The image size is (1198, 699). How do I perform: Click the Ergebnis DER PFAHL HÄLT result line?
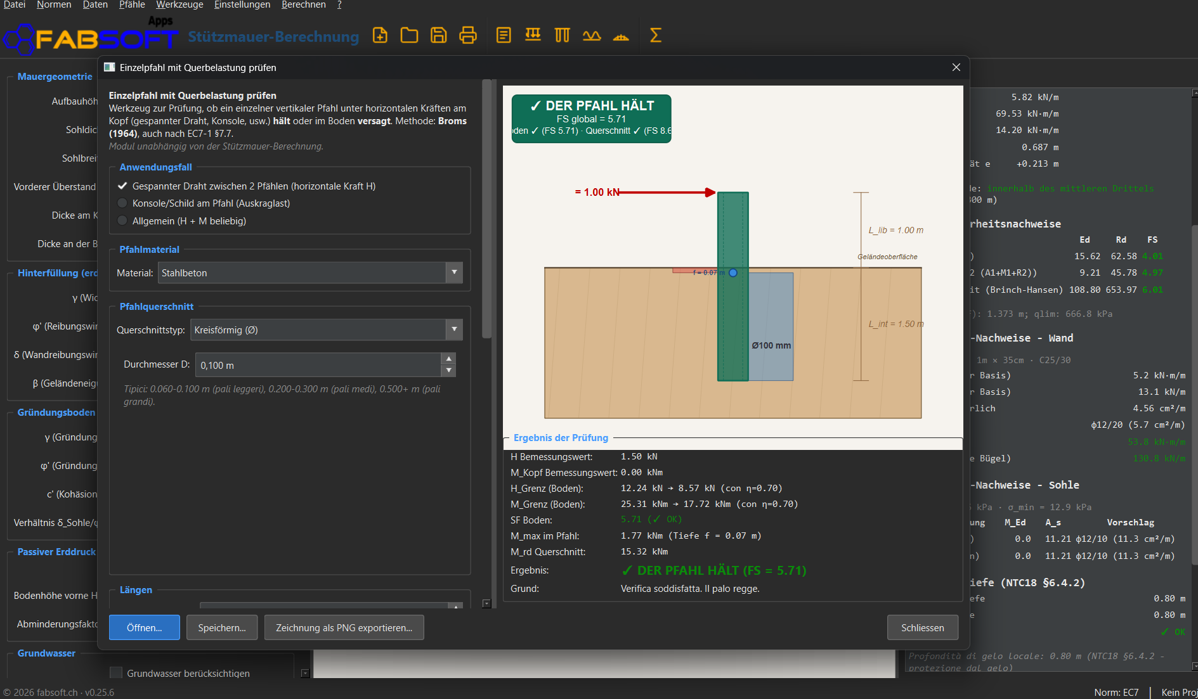pyautogui.click(x=714, y=570)
